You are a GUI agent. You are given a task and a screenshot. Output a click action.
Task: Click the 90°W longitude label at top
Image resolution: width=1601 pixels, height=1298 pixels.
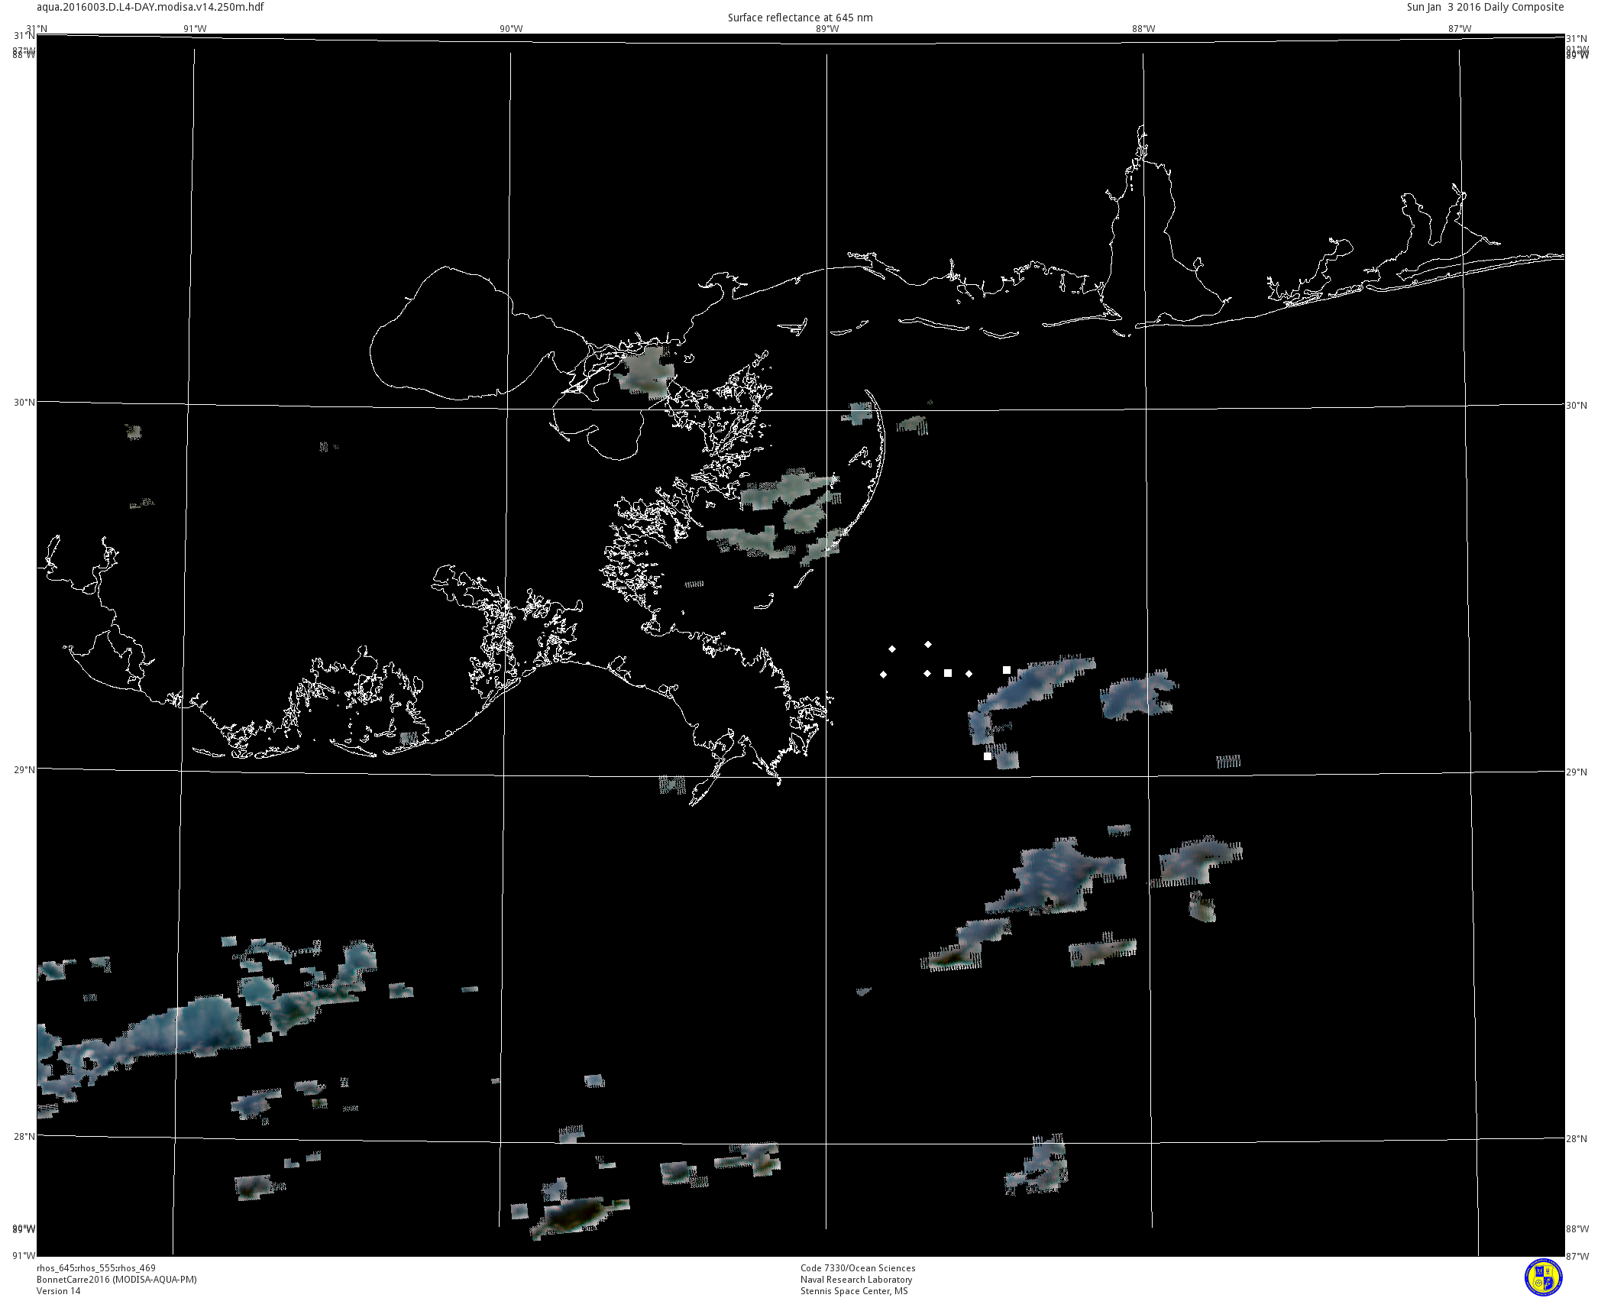pyautogui.click(x=511, y=29)
